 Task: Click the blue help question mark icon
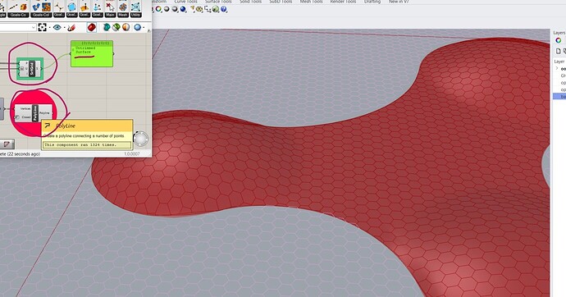pos(224,9)
